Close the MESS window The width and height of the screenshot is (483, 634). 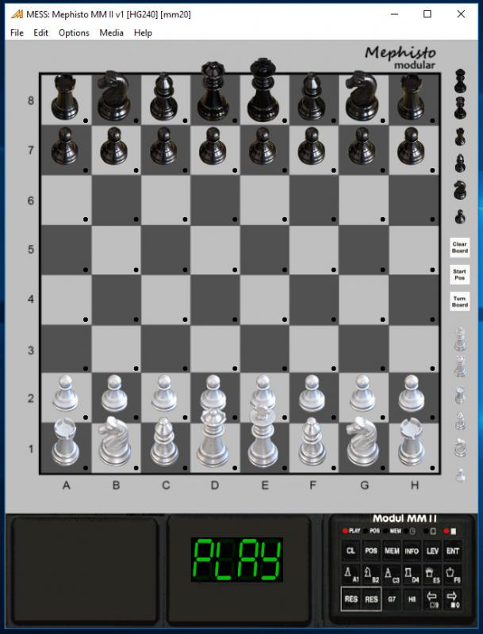(461, 14)
